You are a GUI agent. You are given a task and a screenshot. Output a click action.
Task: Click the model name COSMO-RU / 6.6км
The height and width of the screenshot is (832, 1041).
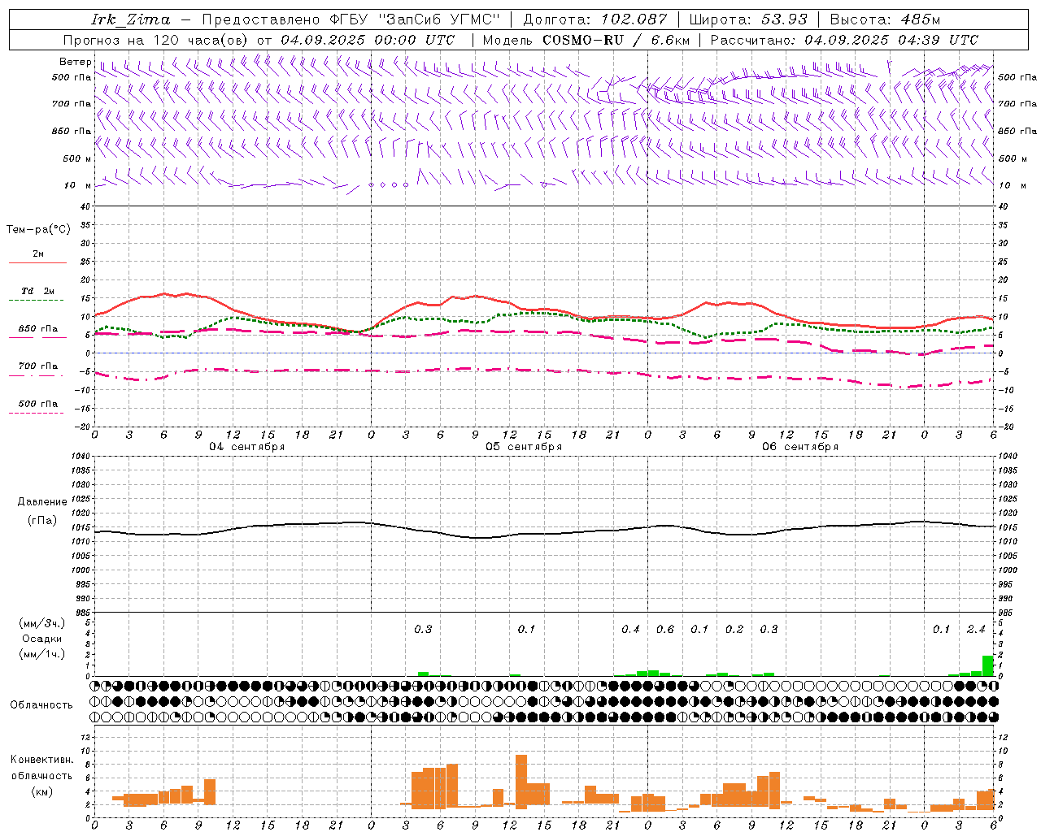tap(616, 40)
